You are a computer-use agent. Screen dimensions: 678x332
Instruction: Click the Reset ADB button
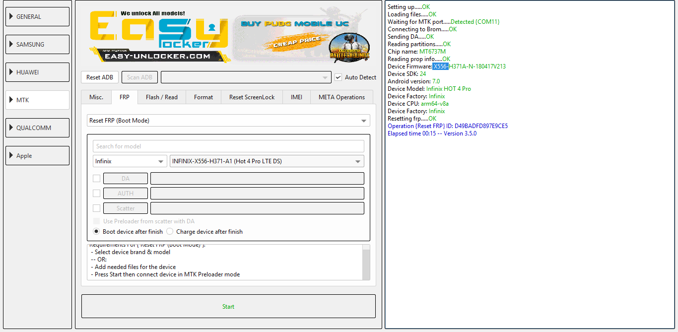[x=100, y=77]
